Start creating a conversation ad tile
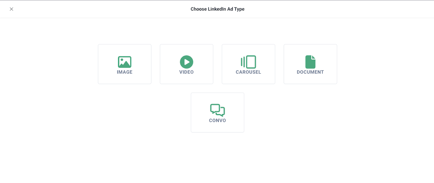The image size is (434, 183). (218, 112)
